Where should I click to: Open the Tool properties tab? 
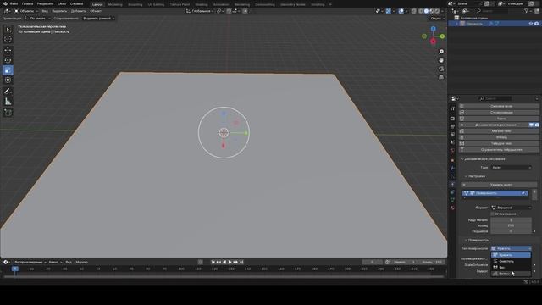[452, 108]
